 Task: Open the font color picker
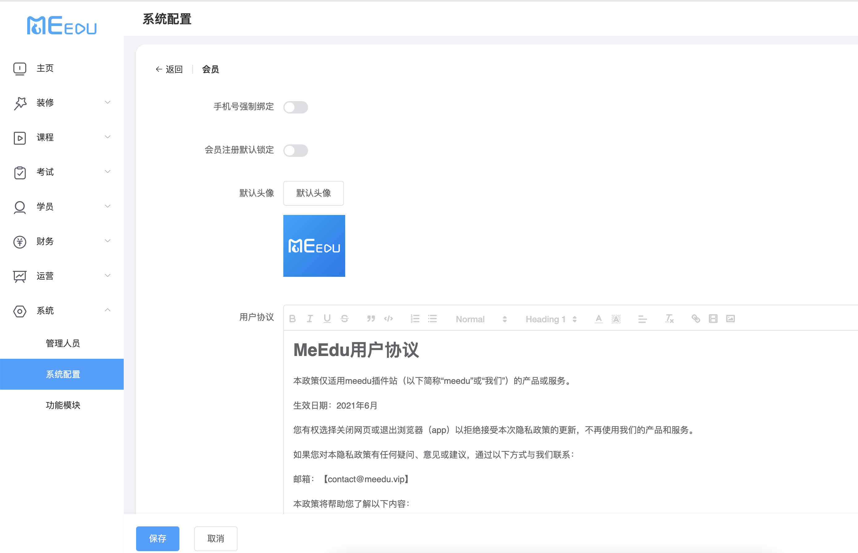click(x=598, y=319)
